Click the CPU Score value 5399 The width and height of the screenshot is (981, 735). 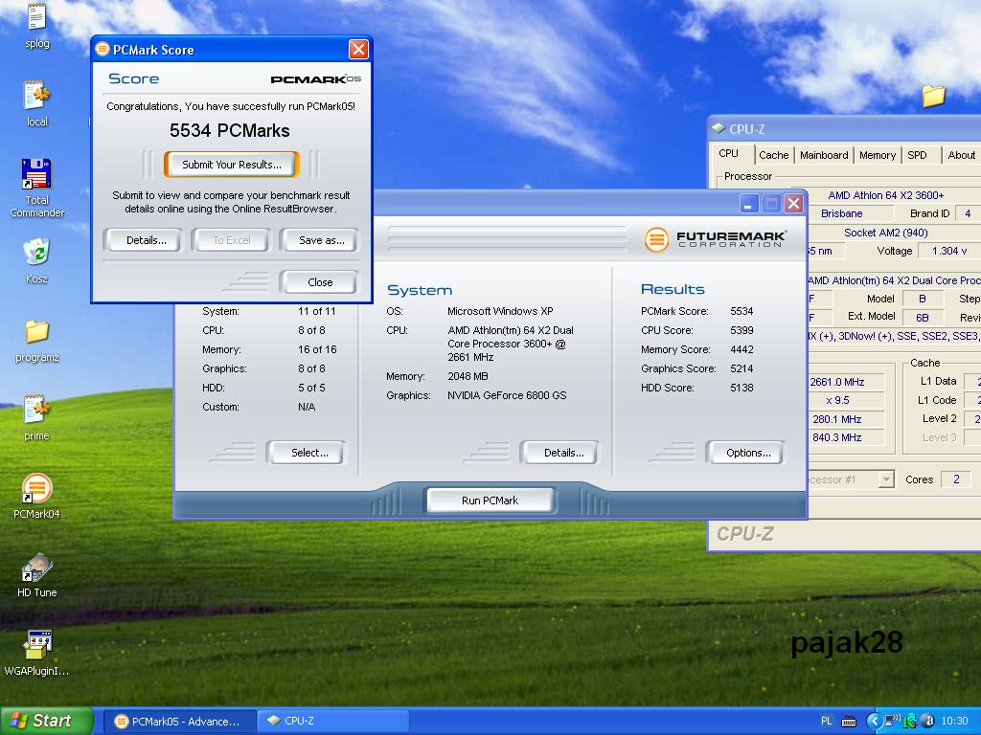click(741, 330)
